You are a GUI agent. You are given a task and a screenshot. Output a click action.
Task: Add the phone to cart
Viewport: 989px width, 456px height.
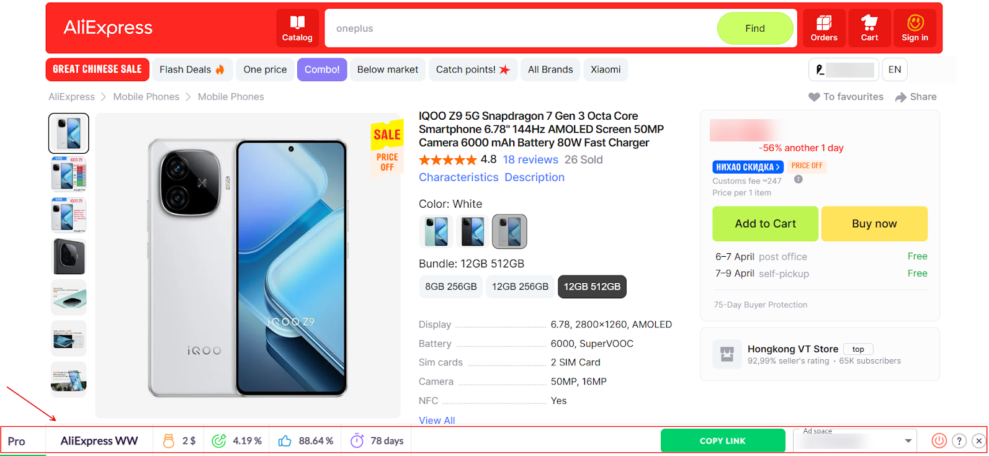pyautogui.click(x=765, y=224)
